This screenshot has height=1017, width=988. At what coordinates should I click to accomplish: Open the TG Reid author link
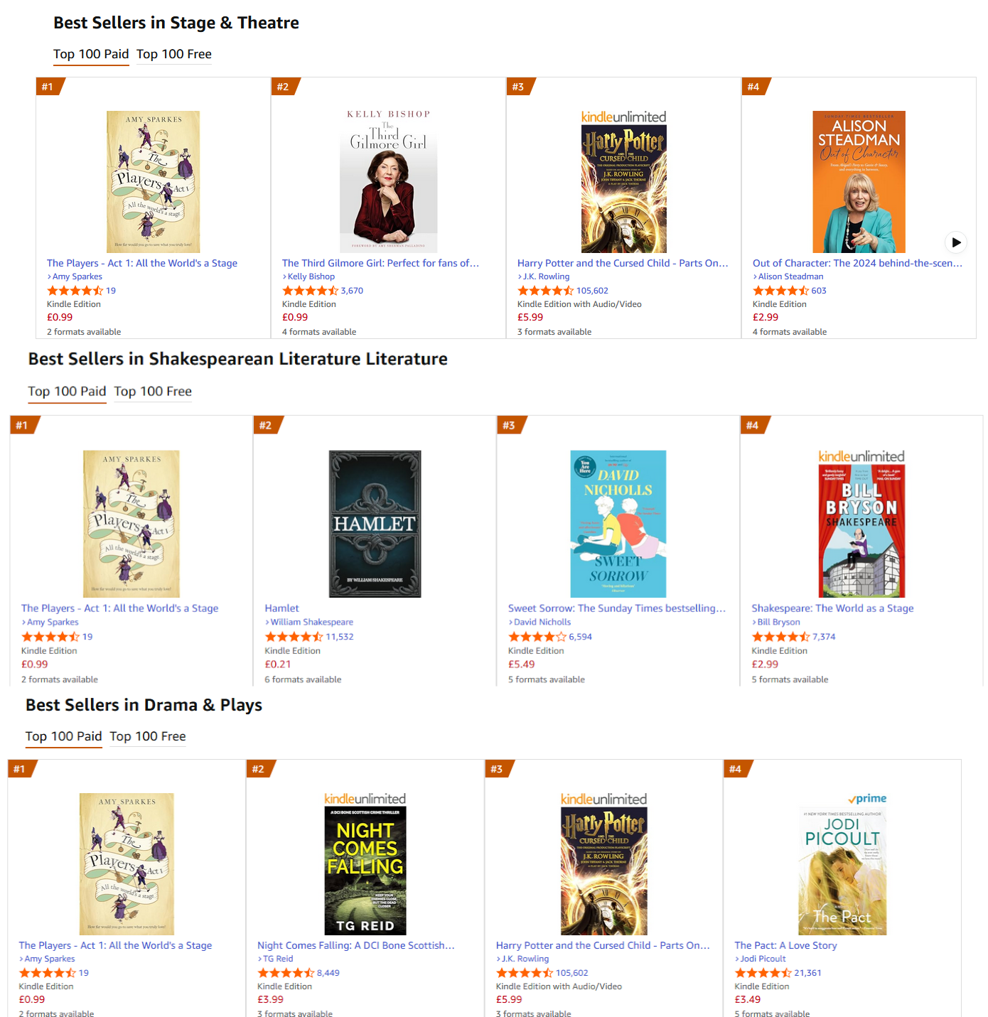278,959
